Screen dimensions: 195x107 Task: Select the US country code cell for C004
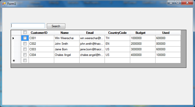[x=118, y=55]
